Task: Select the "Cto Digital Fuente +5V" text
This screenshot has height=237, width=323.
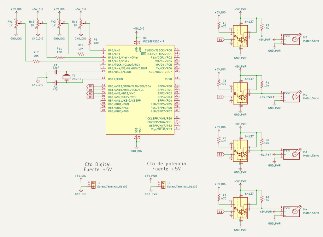Action: 98,167
